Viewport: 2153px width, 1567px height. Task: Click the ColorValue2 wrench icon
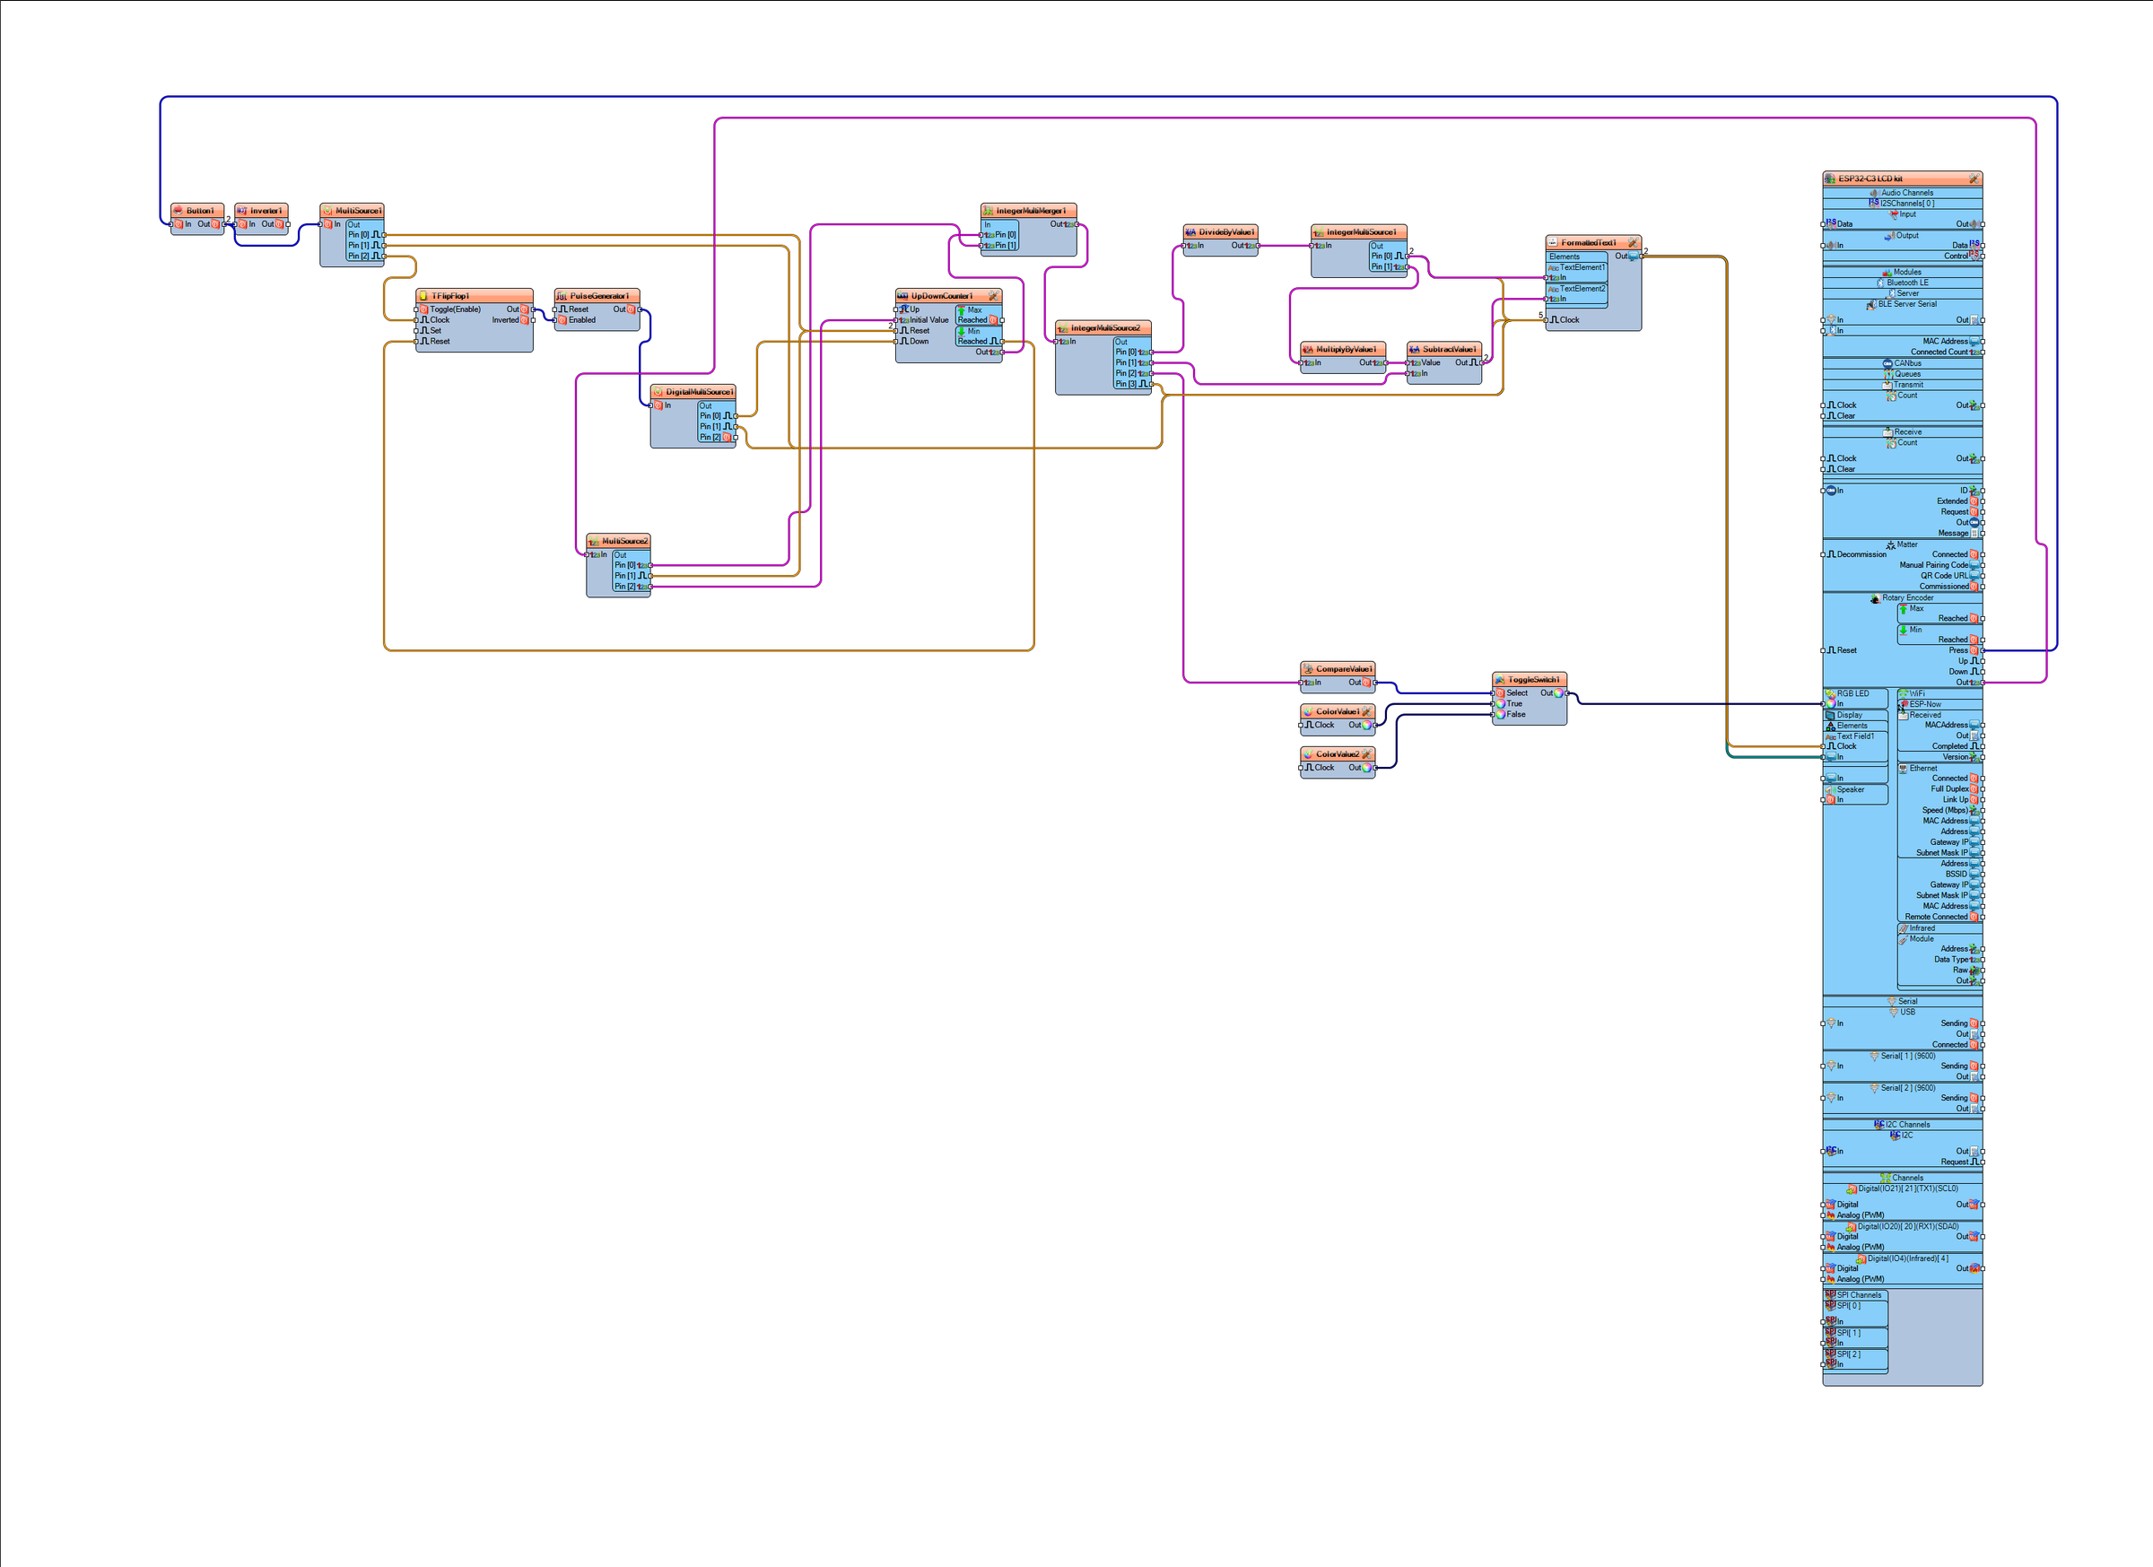coord(1366,754)
